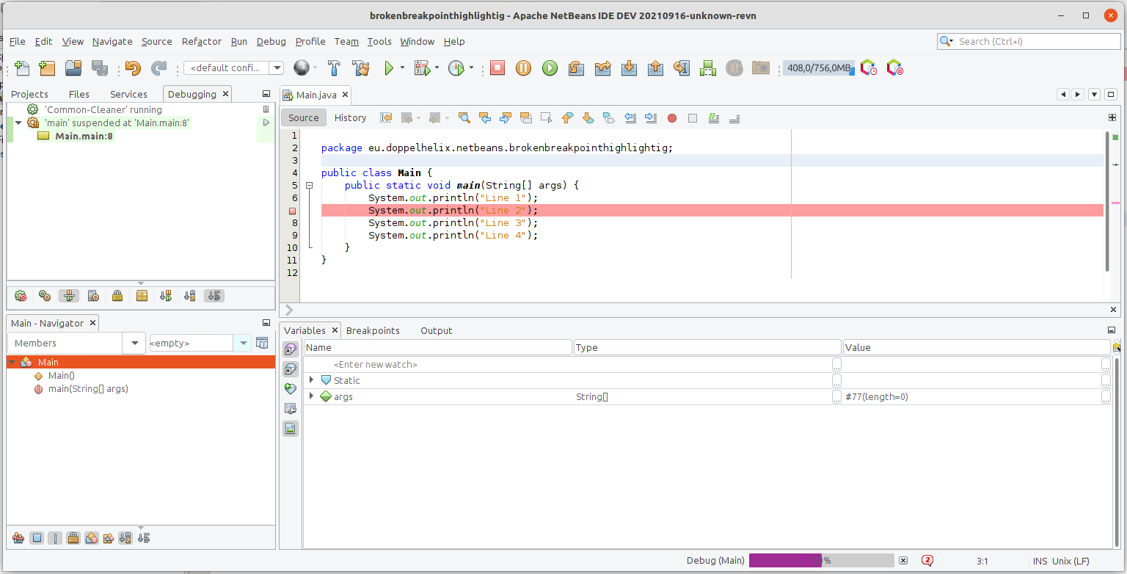Toggle Show Fields in Navigator bottom bar
1127x574 pixels.
(37, 538)
